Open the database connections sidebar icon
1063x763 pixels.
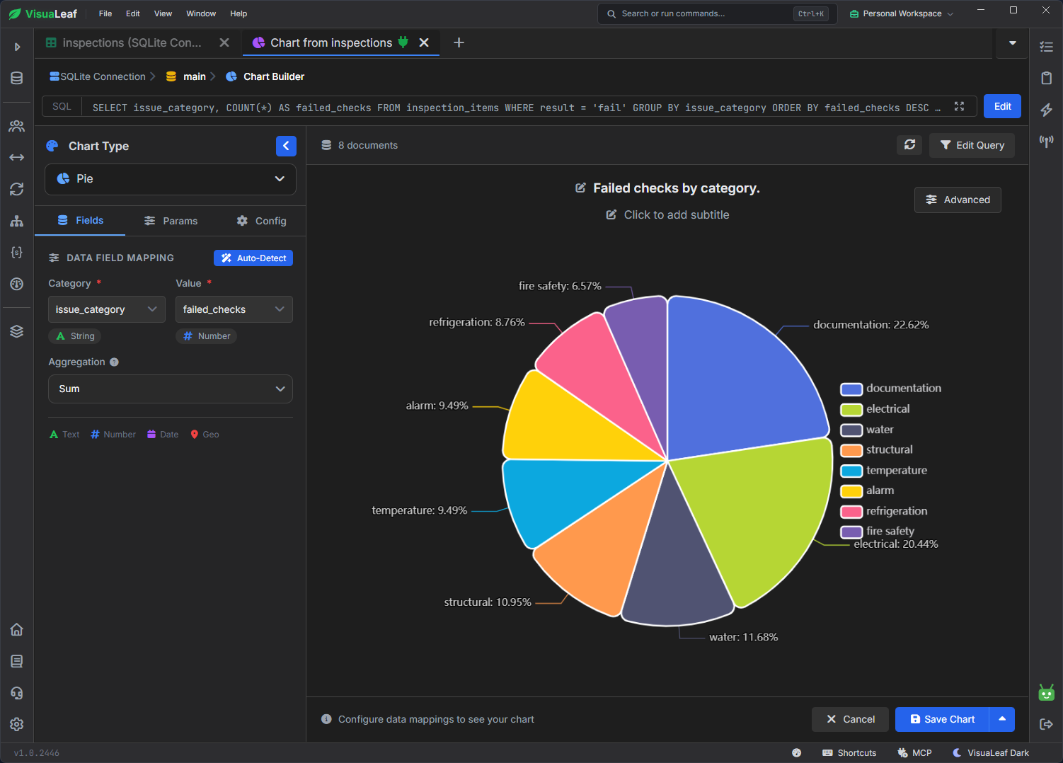pyautogui.click(x=17, y=79)
